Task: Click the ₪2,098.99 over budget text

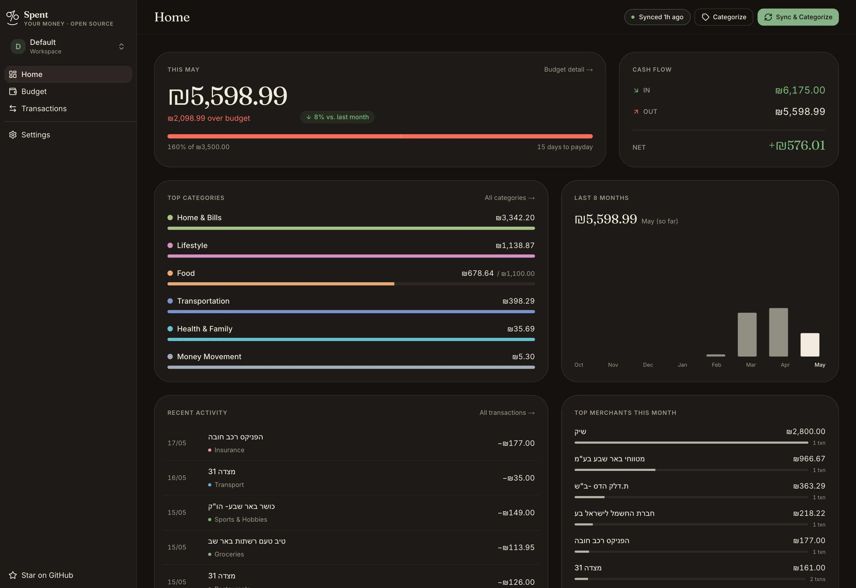Action: click(209, 118)
